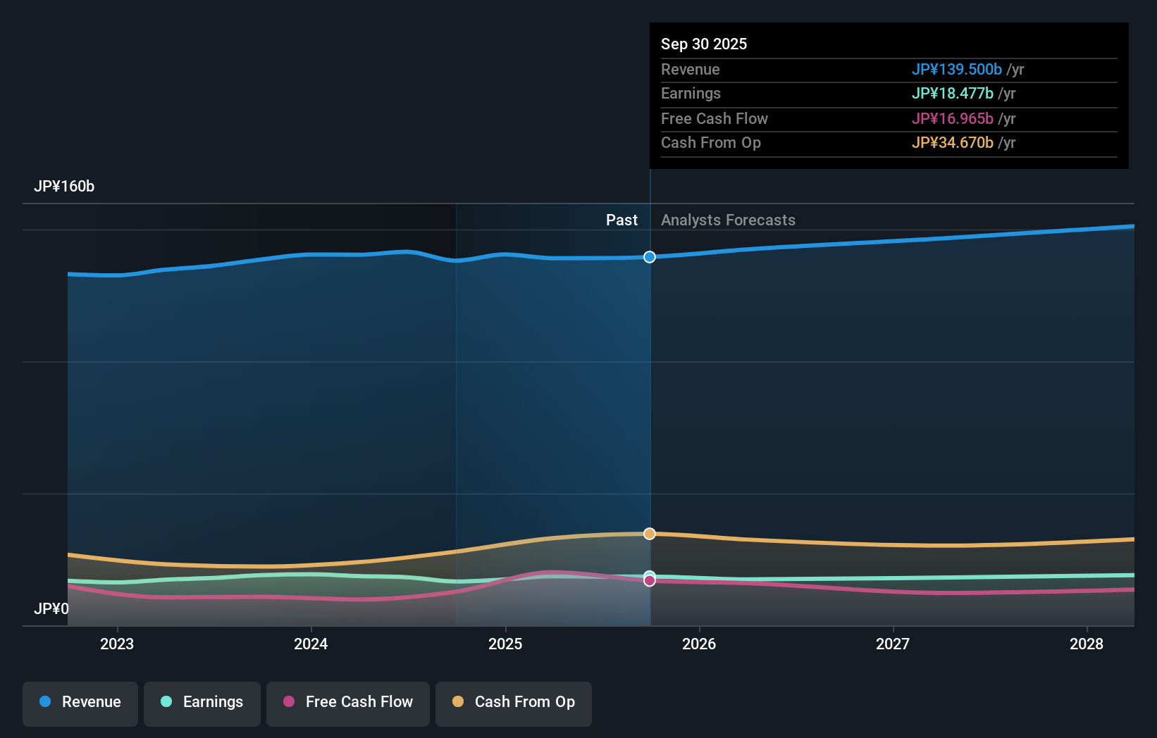Click the JP¥16.965b free cash flow value
Viewport: 1157px width, 738px height.
(x=953, y=119)
